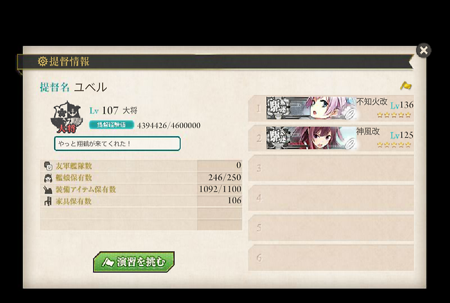450x303 pixels.
Task: Click the ship girl count icon
Action: click(48, 178)
